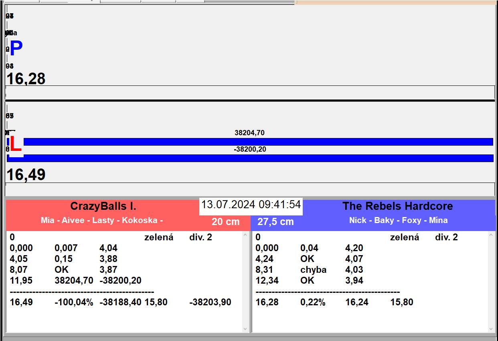Click the red L lane marker
498x341 pixels.
(16, 144)
